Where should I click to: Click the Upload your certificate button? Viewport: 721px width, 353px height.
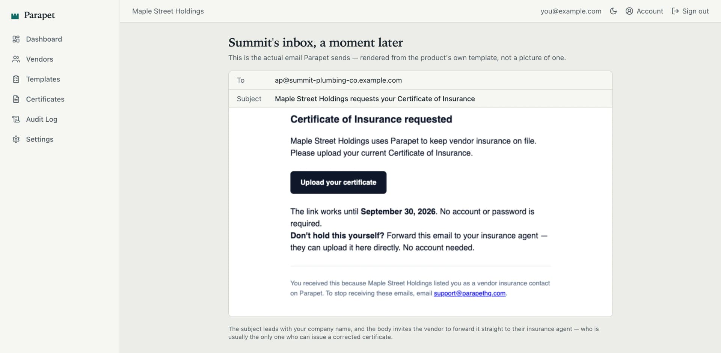pos(338,183)
